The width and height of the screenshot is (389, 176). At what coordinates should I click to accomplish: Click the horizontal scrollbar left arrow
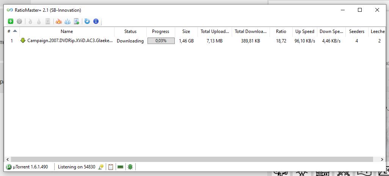pos(8,159)
